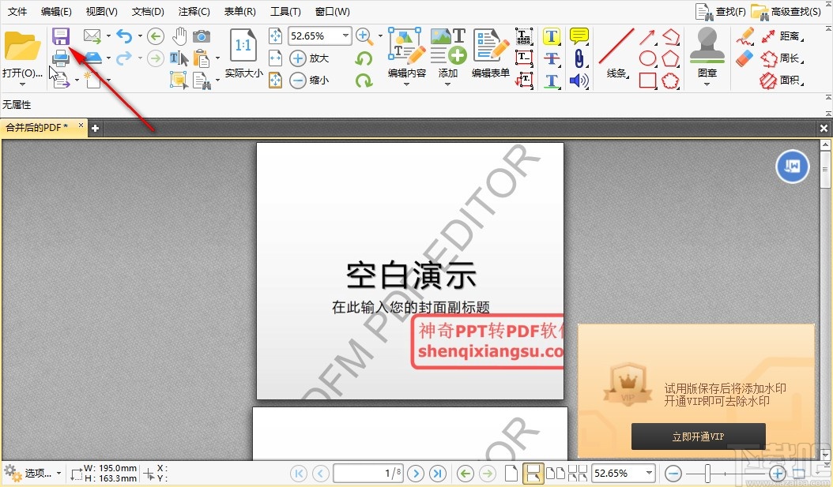Click the rotate counterclockwise green arrow
Screen dimensions: 833x487
(364, 58)
